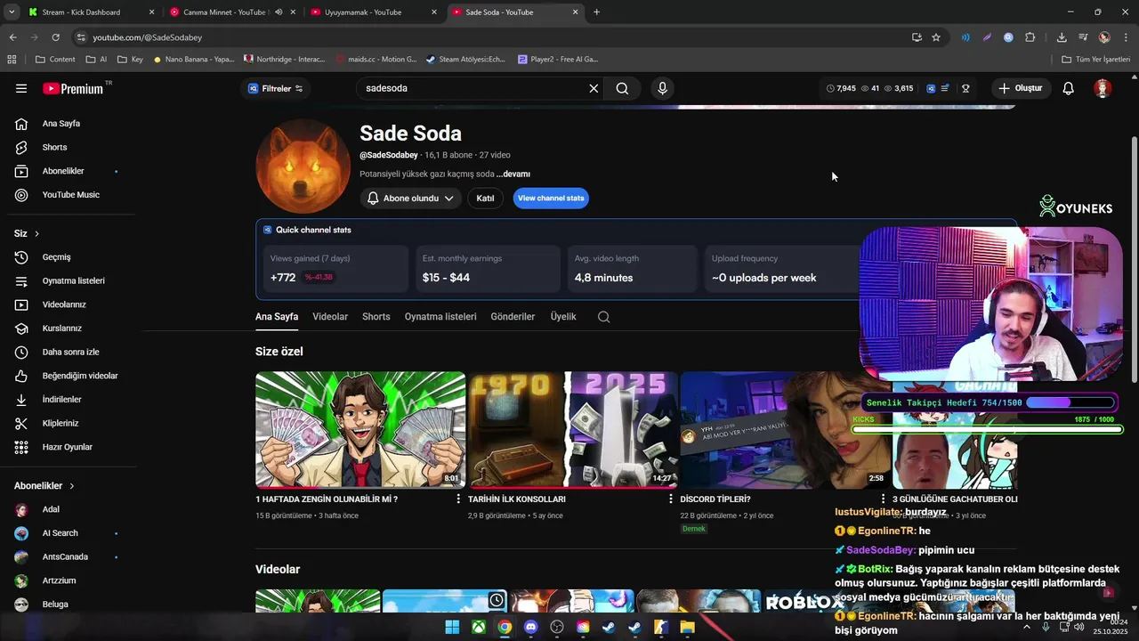
Task: Expand the Siz section in the sidebar
Action: point(27,233)
